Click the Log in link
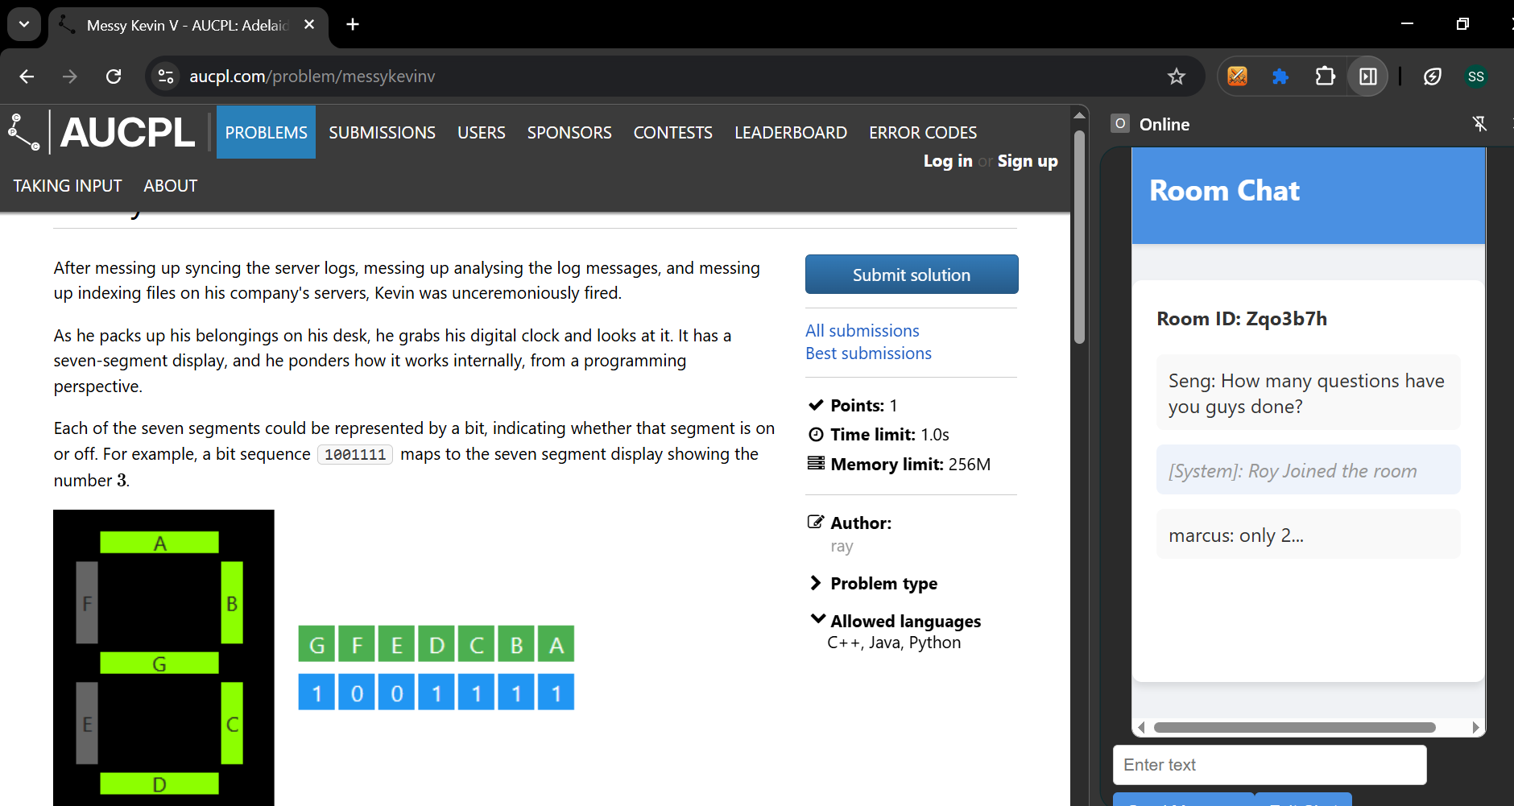1514x806 pixels. click(x=948, y=161)
